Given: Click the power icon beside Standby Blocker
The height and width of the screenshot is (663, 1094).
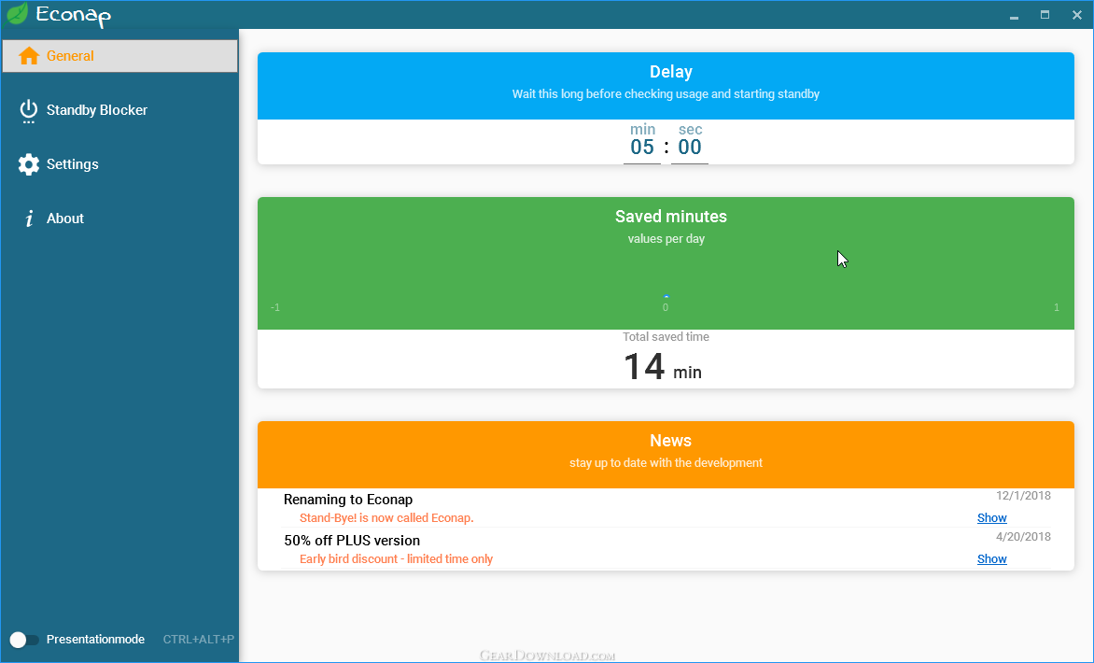Looking at the screenshot, I should 28,111.
